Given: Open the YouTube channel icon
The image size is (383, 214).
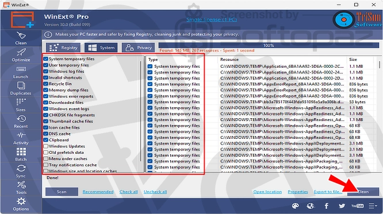Looking at the screenshot, I should [357, 206].
